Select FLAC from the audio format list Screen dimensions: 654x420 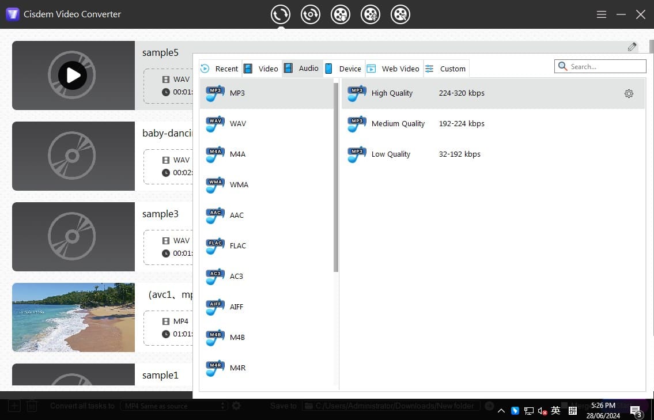click(x=237, y=246)
